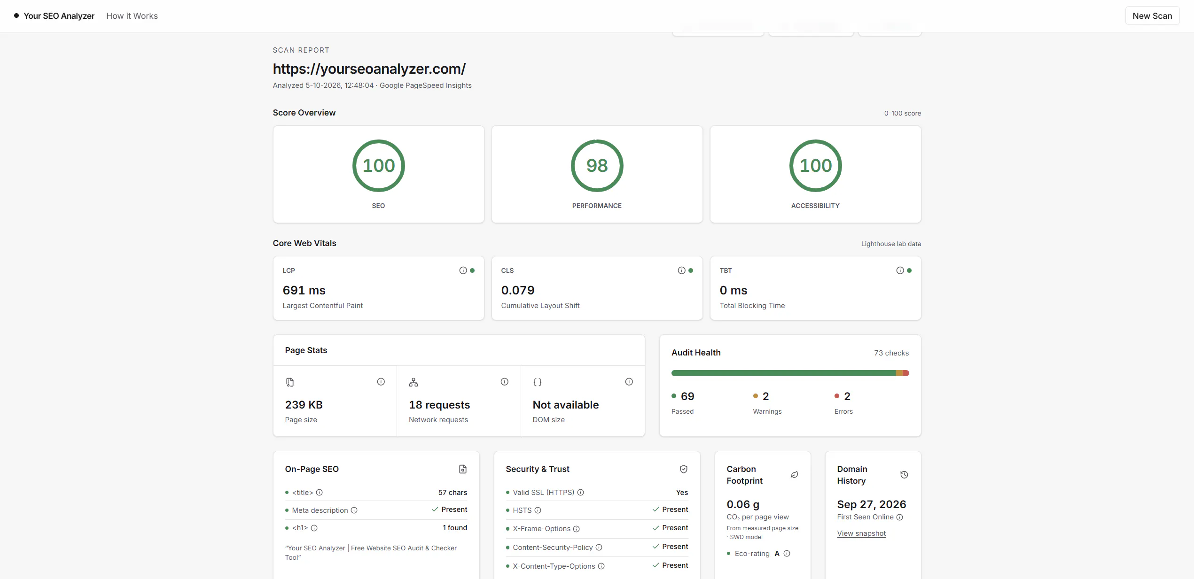
Task: Click the SEO score circle 100
Action: coord(379,166)
